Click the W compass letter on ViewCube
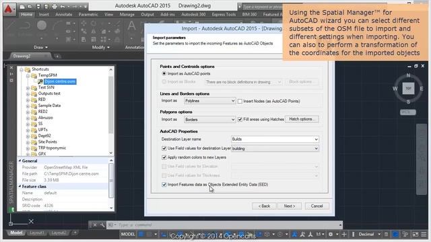Viewport: 431px width, 242px height. pos(395,88)
